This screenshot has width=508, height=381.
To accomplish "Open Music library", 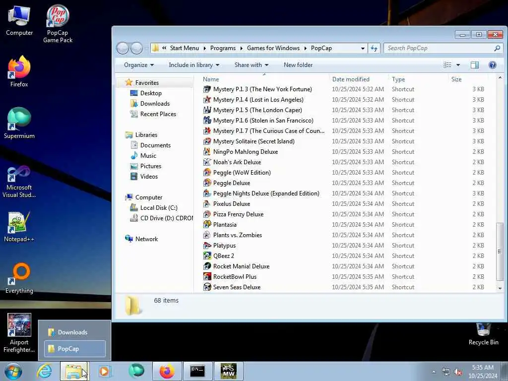I will point(148,155).
